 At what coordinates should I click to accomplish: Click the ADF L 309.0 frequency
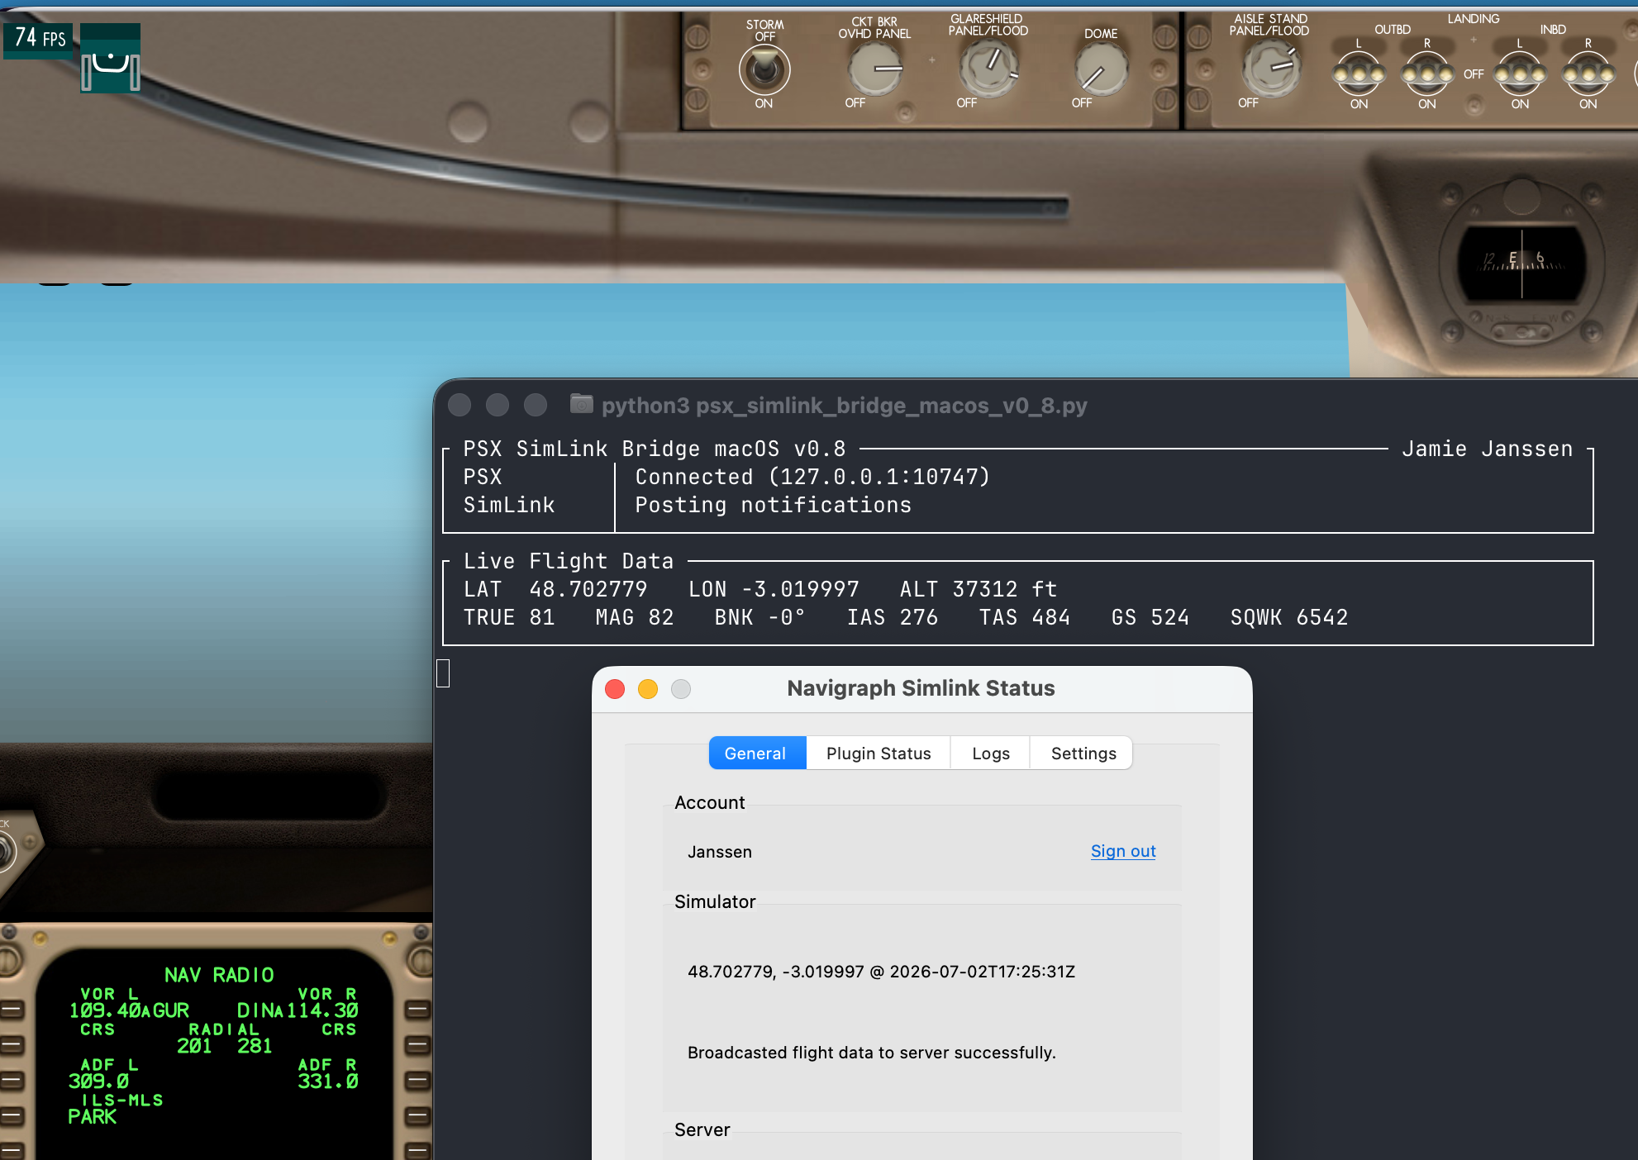click(x=99, y=1081)
